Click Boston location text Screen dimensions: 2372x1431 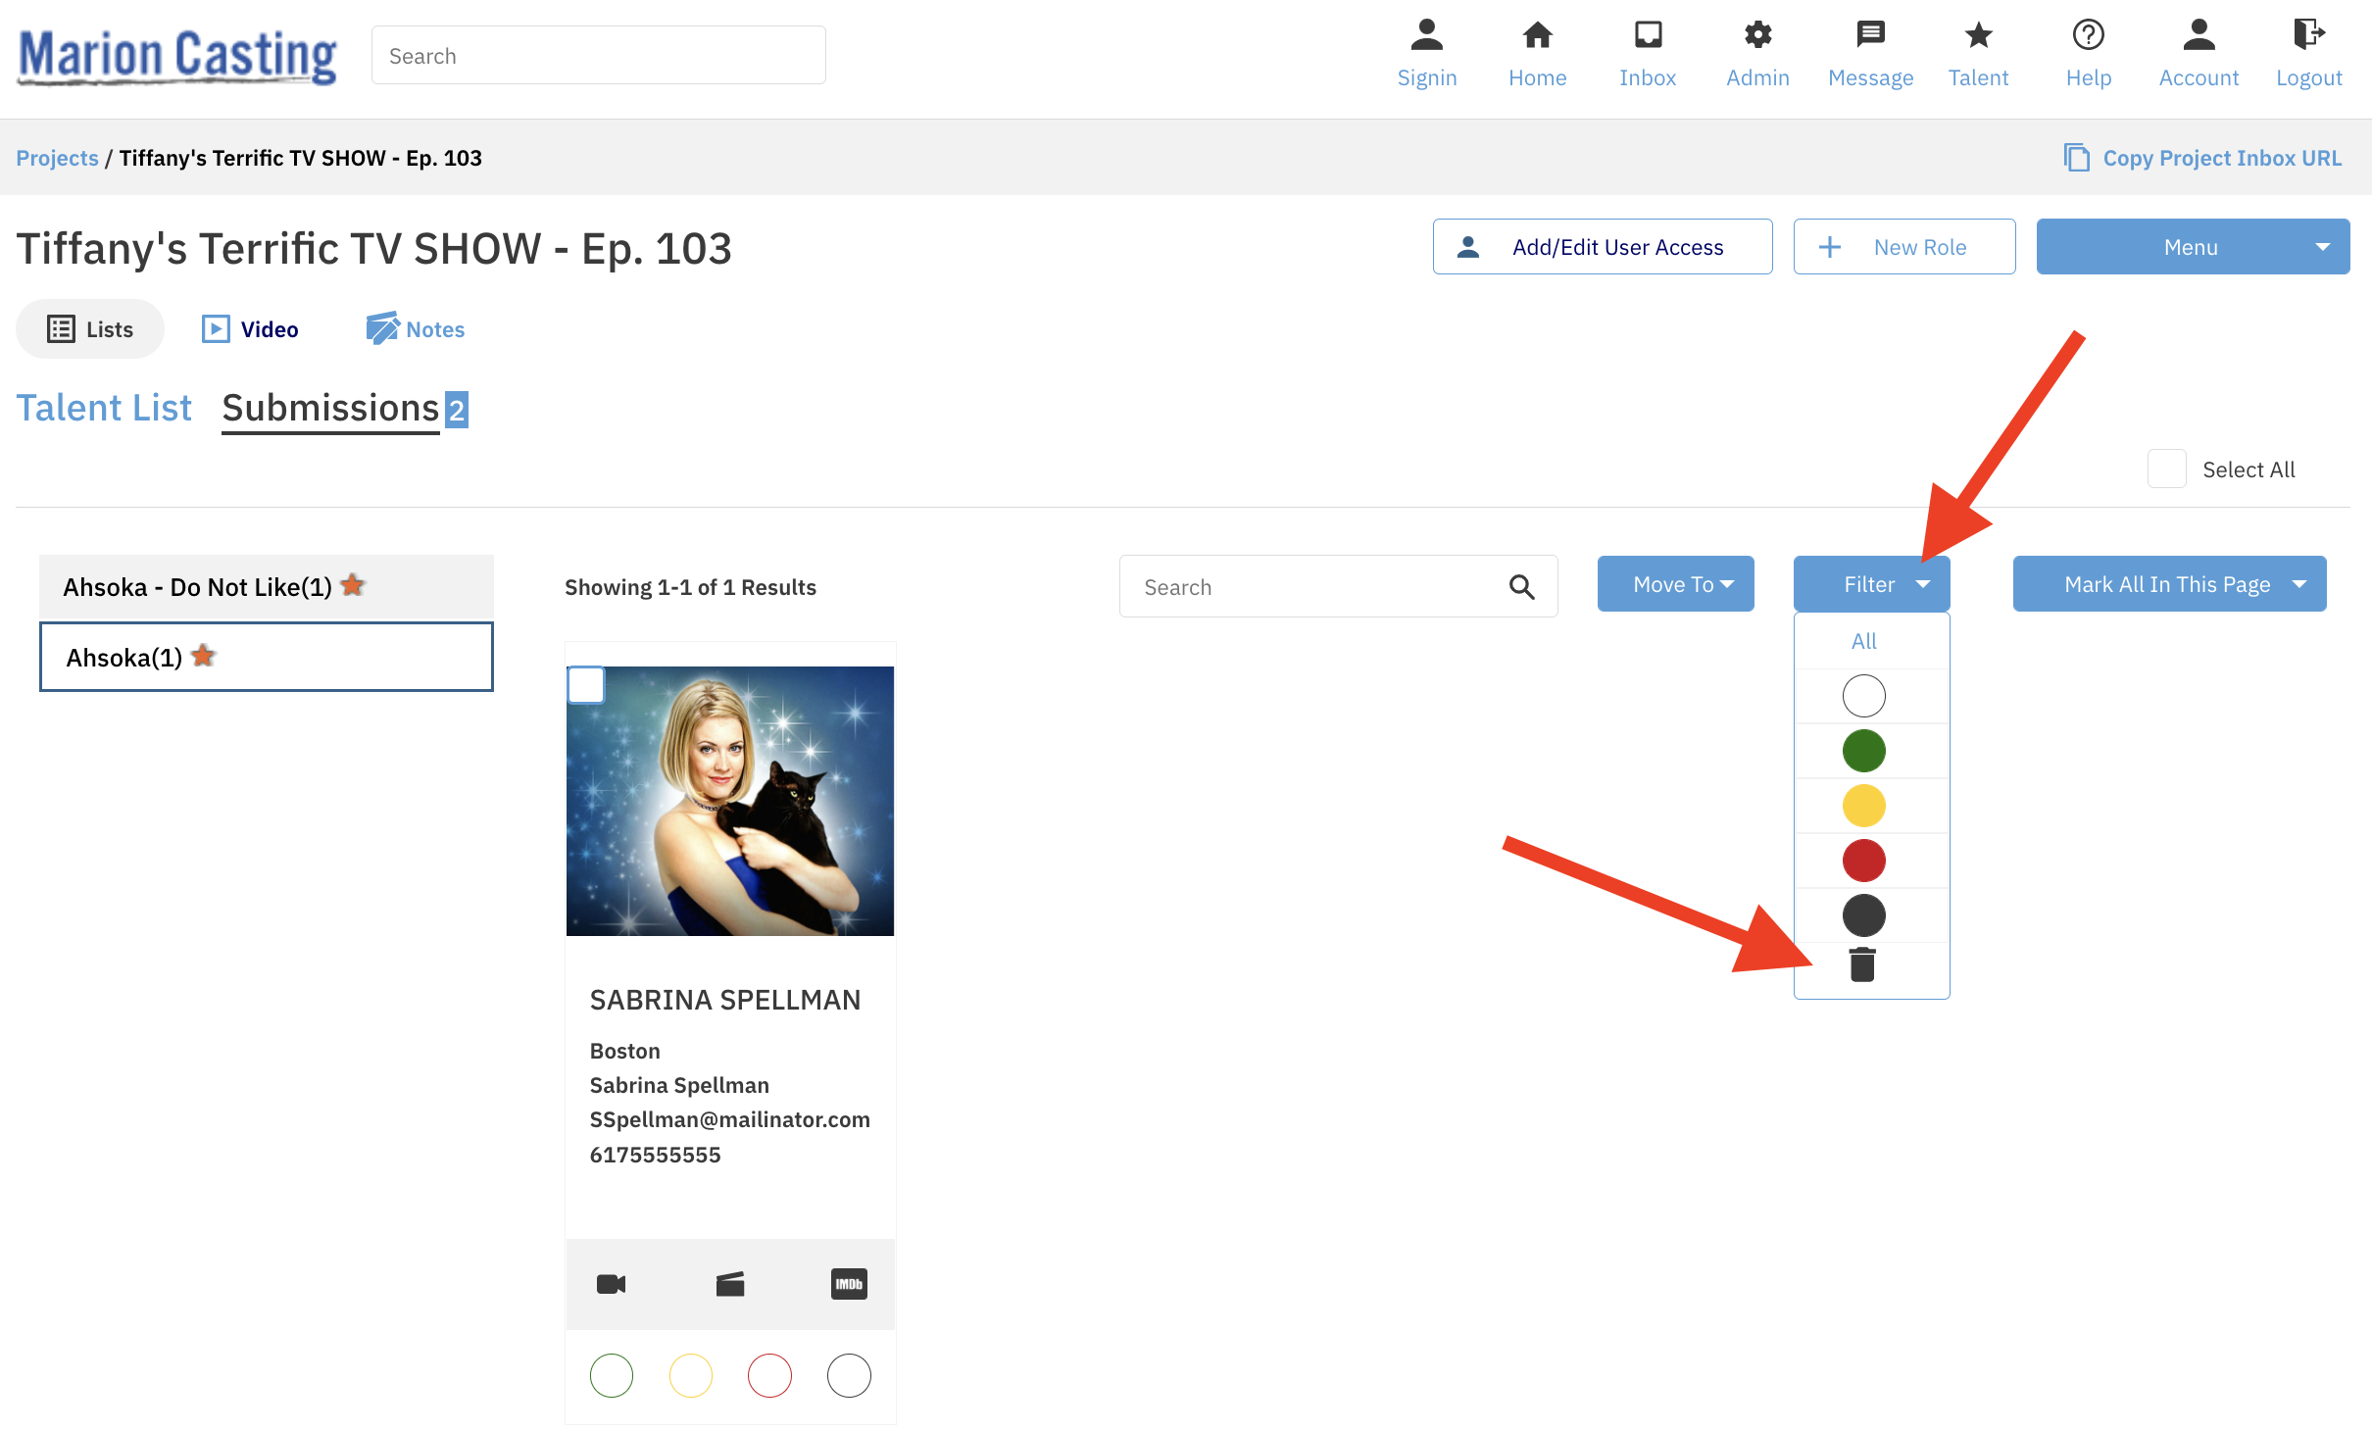[x=624, y=1051]
